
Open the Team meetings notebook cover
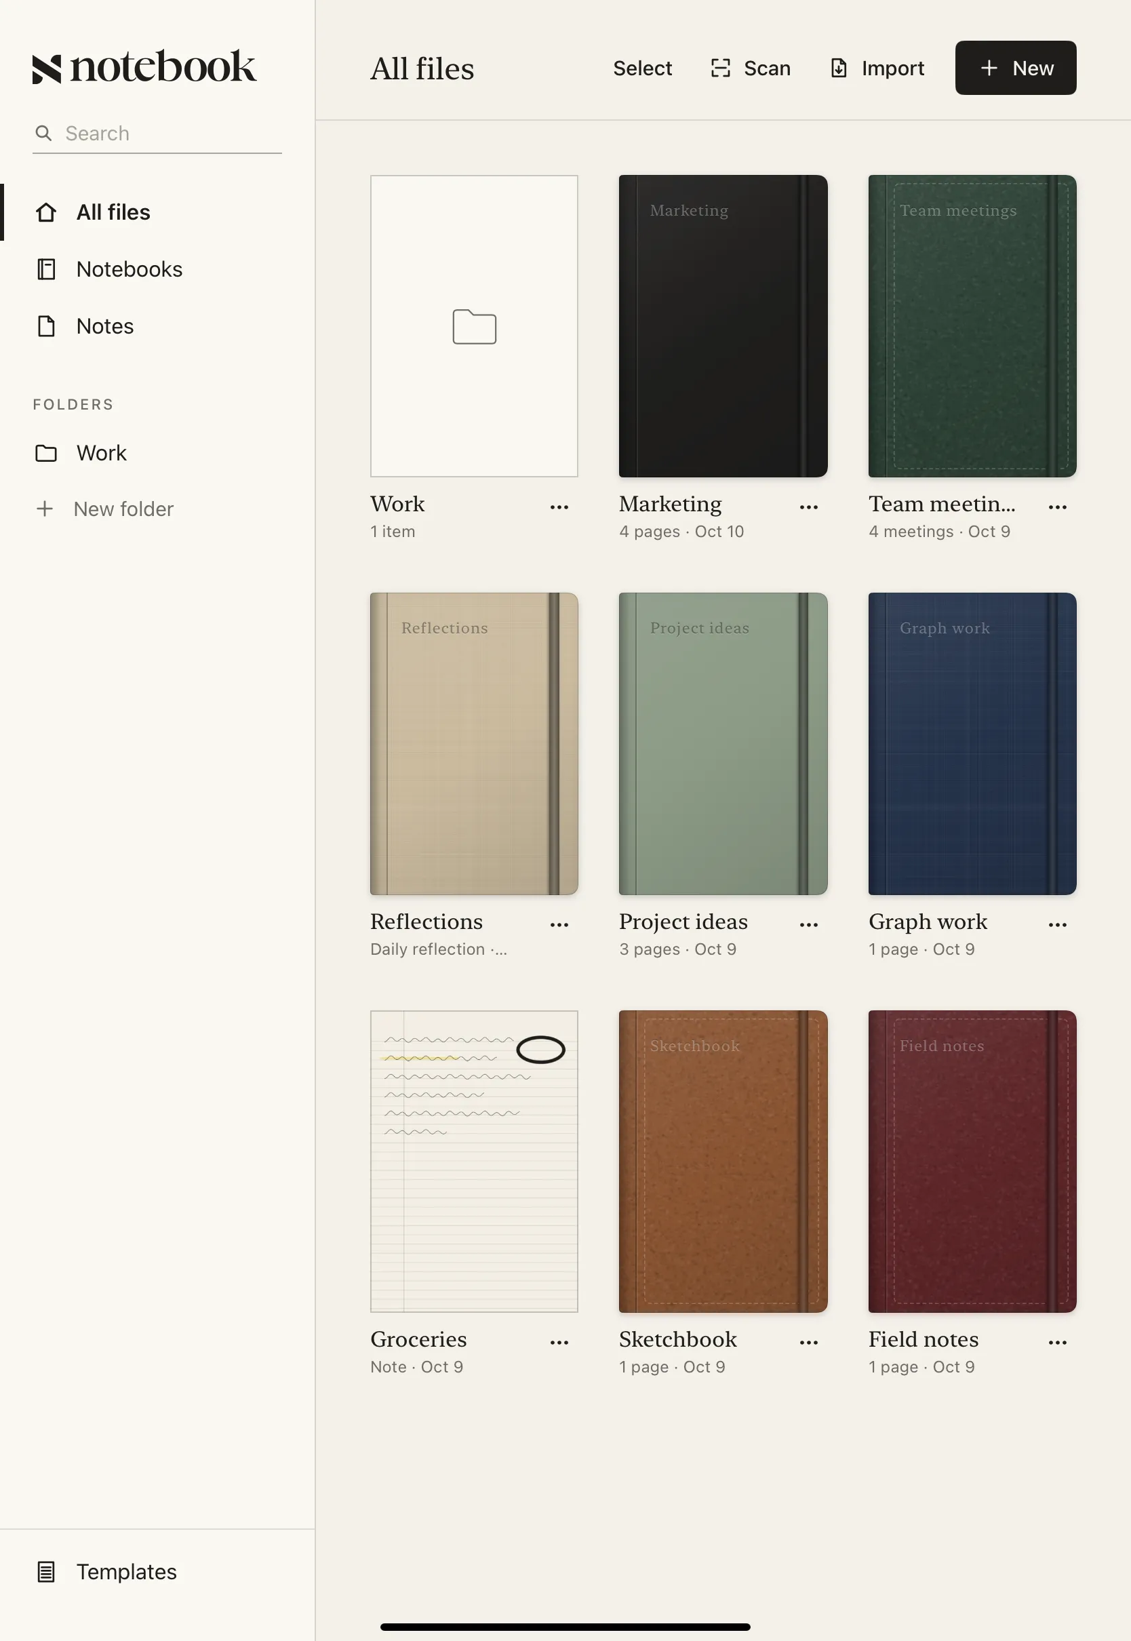(972, 326)
